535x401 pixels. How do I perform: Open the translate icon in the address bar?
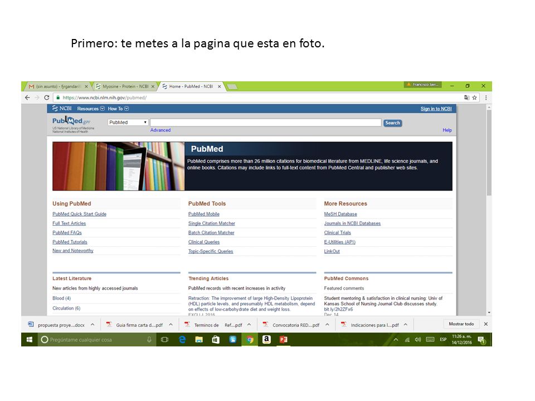[x=466, y=97]
